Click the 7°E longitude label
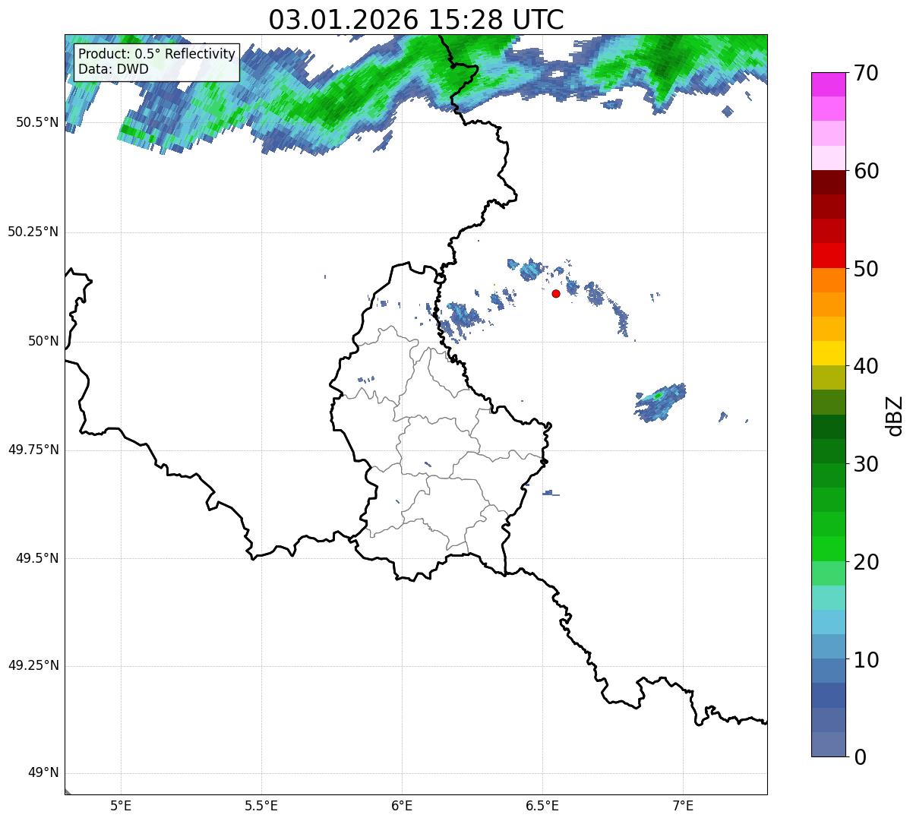913x821 pixels. 684,805
